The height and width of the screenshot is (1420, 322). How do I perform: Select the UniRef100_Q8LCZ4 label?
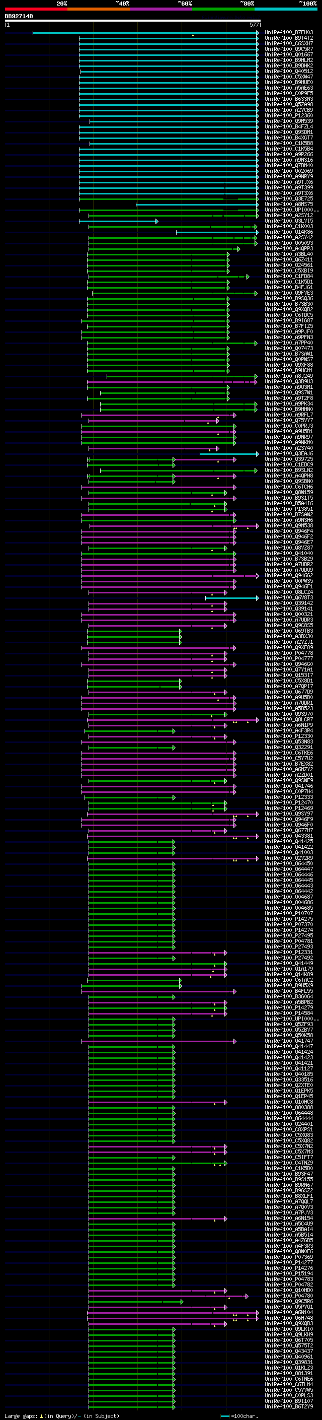(x=288, y=592)
